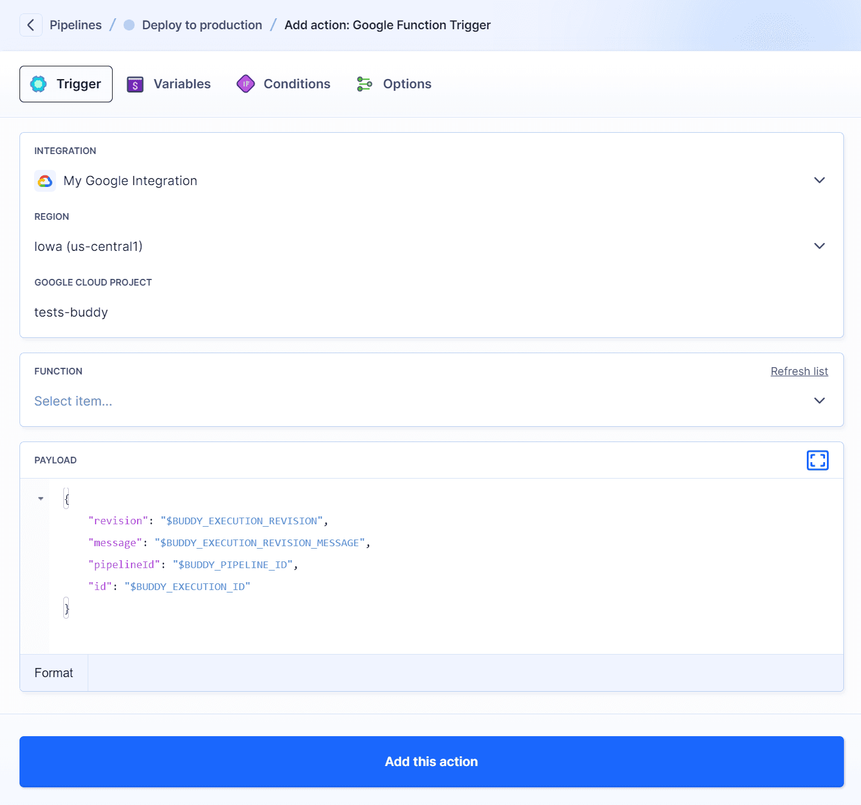Click the dollar icon on Variables tab
Viewport: 861px width, 805px height.
135,84
